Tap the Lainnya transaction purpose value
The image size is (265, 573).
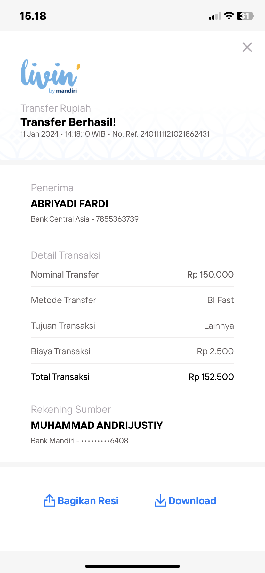pos(219,326)
